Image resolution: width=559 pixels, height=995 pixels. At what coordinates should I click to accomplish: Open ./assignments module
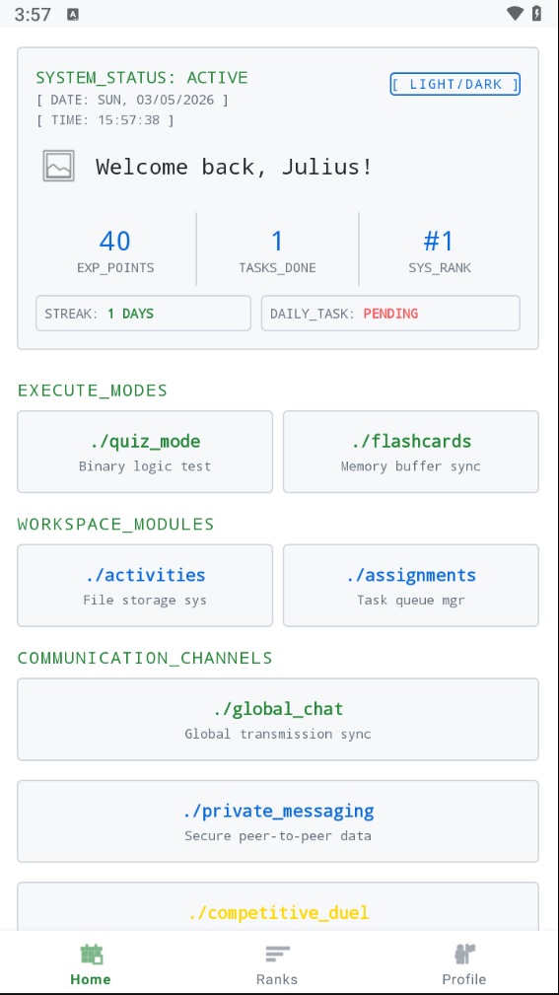pyautogui.click(x=410, y=585)
